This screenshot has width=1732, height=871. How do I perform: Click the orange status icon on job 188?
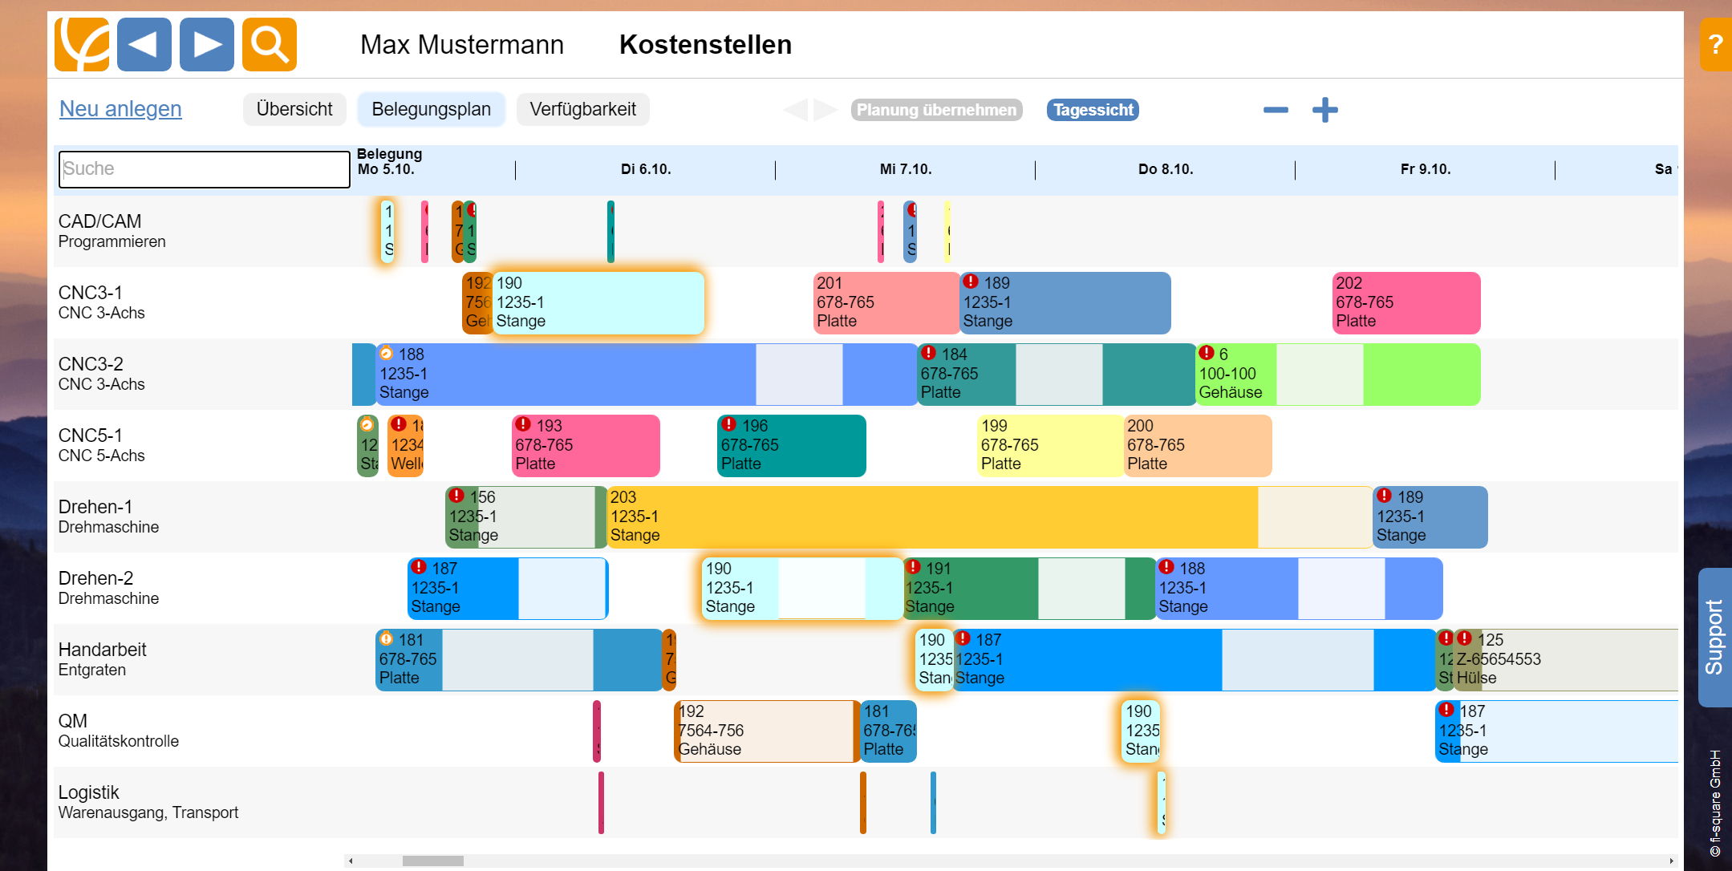coord(387,353)
